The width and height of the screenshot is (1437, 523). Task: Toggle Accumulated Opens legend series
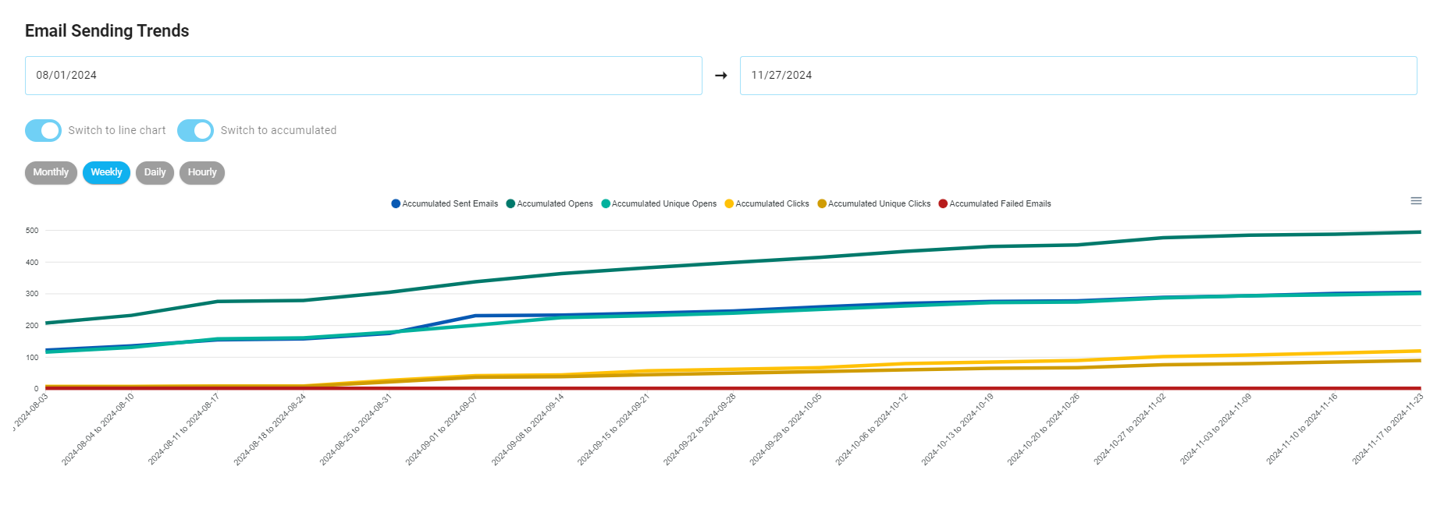coord(550,203)
